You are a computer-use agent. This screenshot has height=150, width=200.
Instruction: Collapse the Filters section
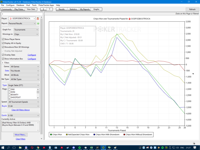[3, 63]
